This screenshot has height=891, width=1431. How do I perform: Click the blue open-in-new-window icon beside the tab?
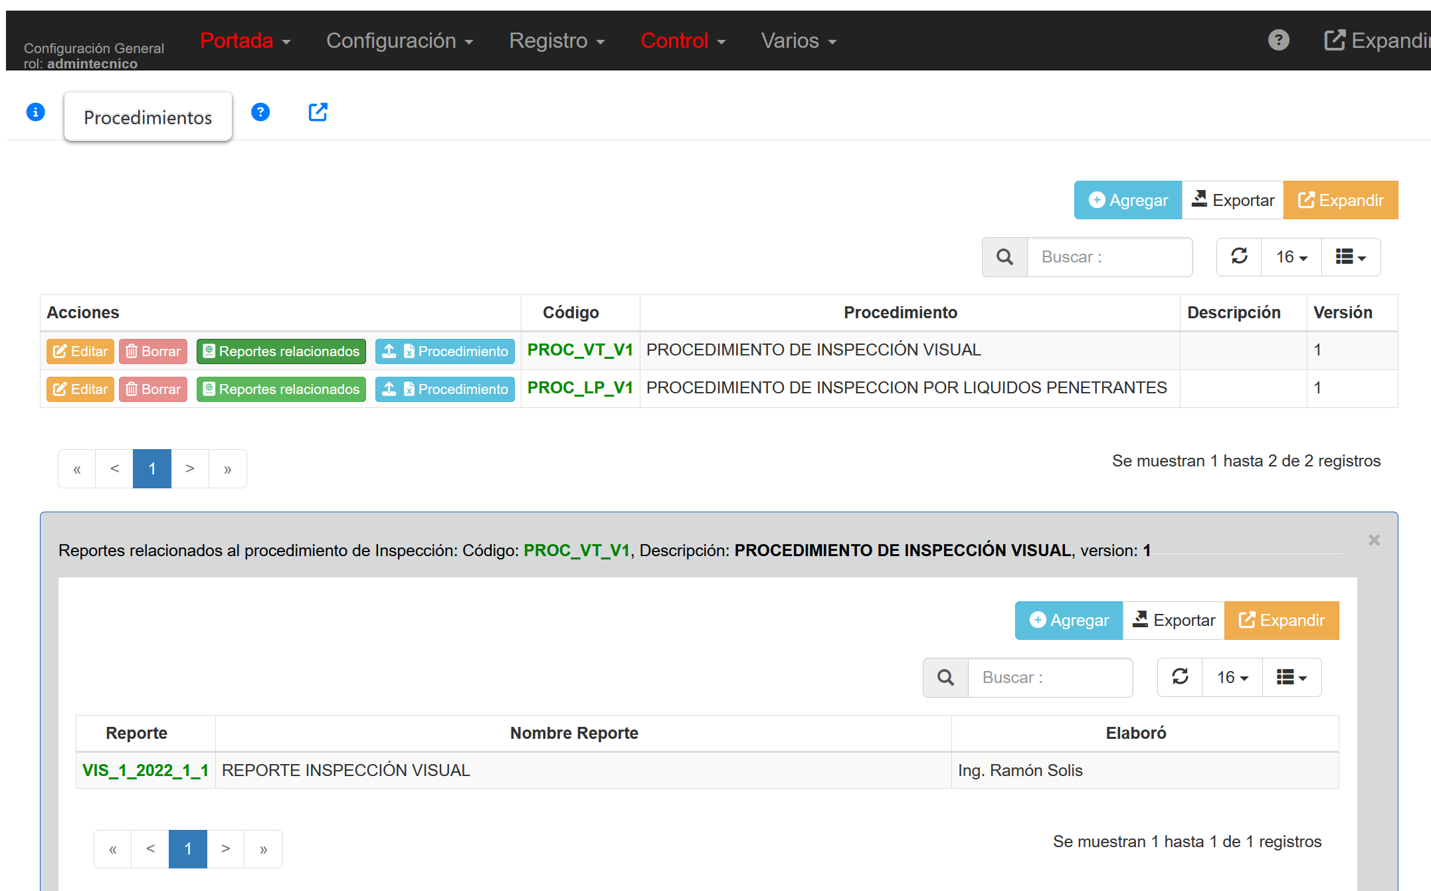318,112
